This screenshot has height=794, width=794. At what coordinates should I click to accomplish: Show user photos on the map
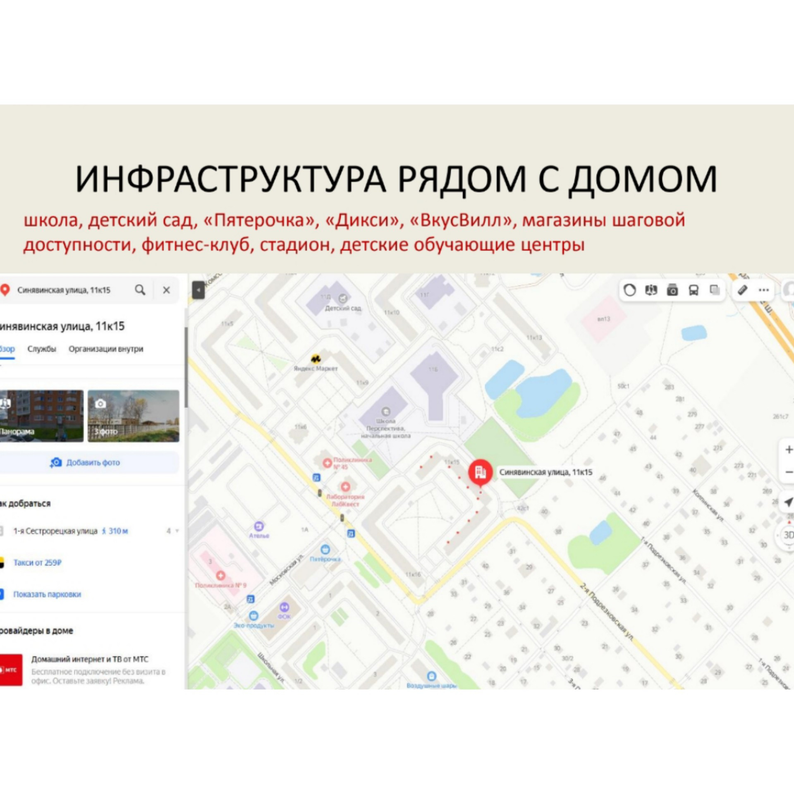click(x=672, y=290)
